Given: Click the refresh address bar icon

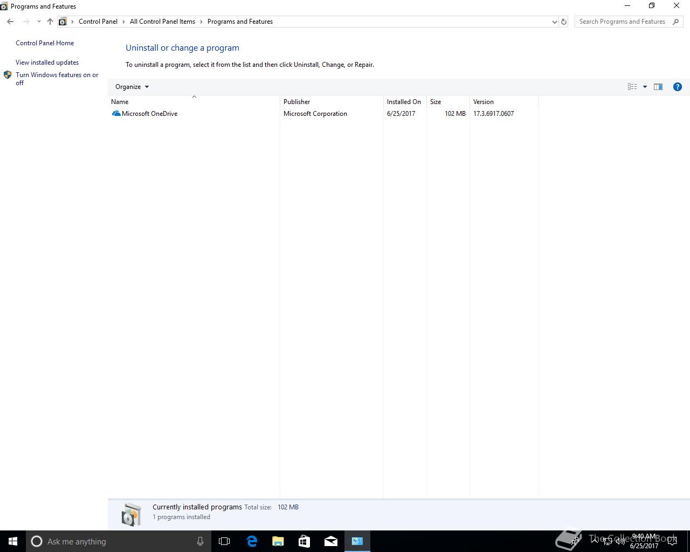Looking at the screenshot, I should 564,22.
